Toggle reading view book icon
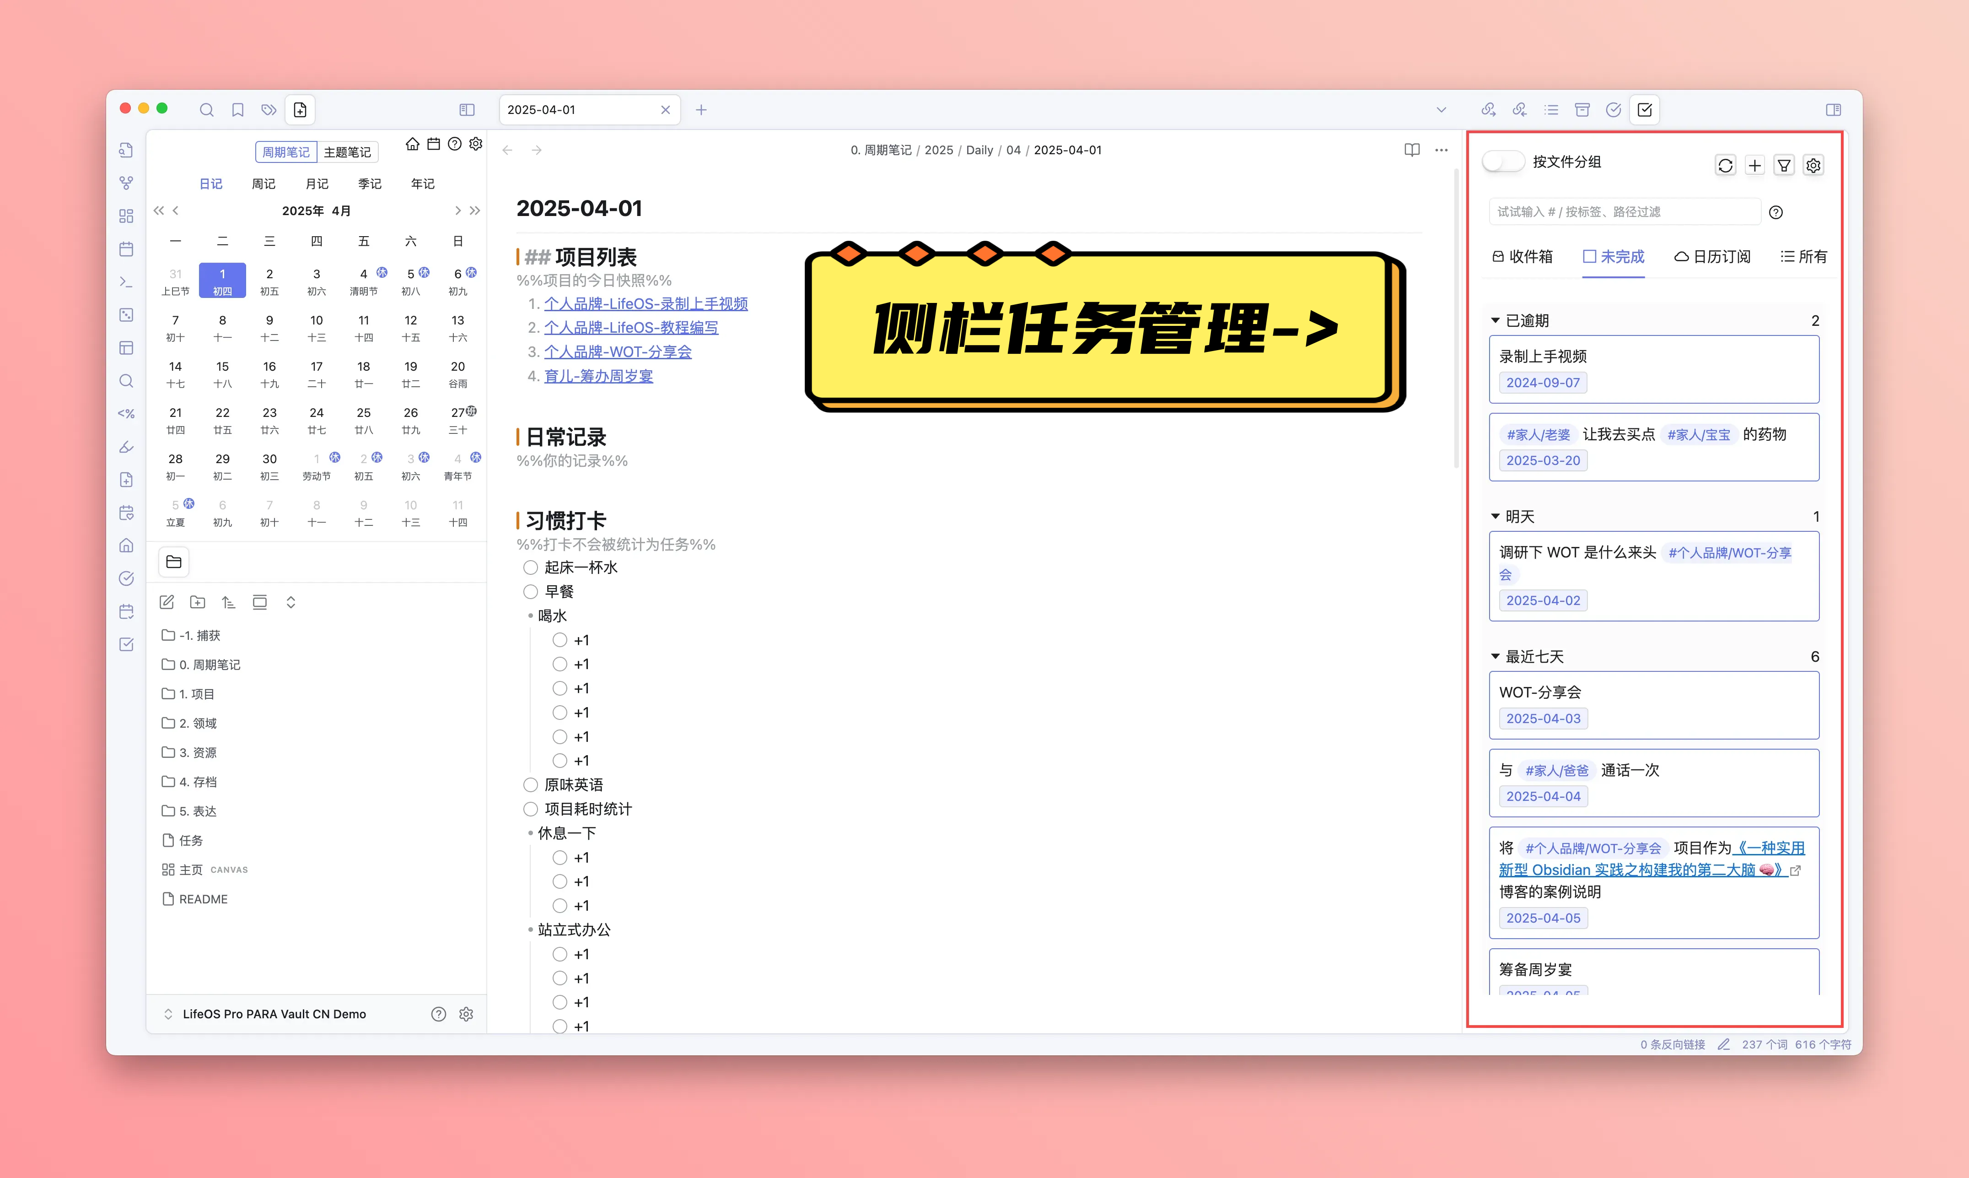1969x1178 pixels. click(x=1411, y=150)
